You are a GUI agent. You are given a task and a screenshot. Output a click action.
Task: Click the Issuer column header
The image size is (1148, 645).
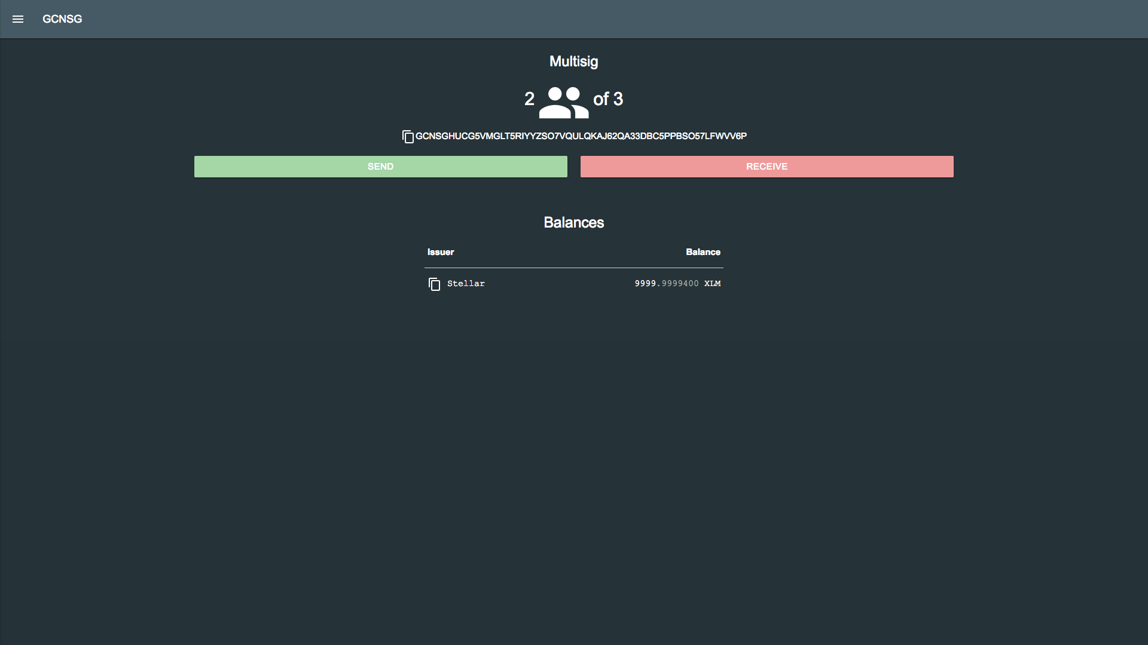coord(441,252)
